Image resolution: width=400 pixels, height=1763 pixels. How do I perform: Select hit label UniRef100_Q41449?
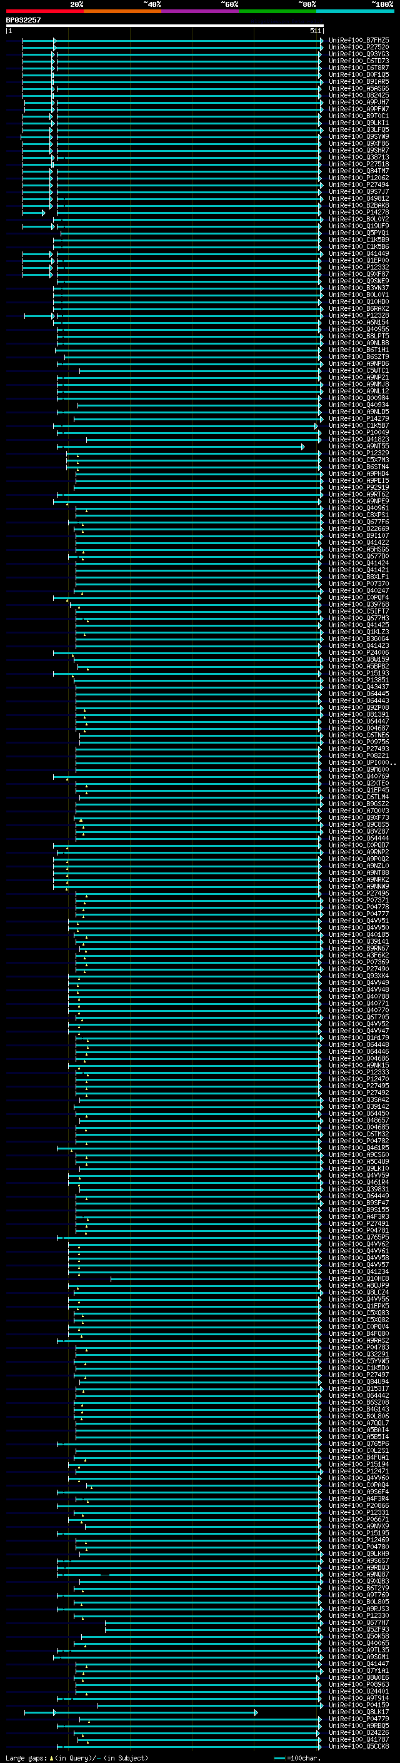click(x=359, y=254)
